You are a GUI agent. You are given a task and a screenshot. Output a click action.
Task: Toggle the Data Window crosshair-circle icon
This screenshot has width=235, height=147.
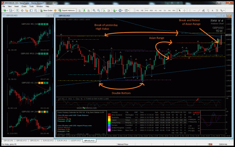coord(22,10)
